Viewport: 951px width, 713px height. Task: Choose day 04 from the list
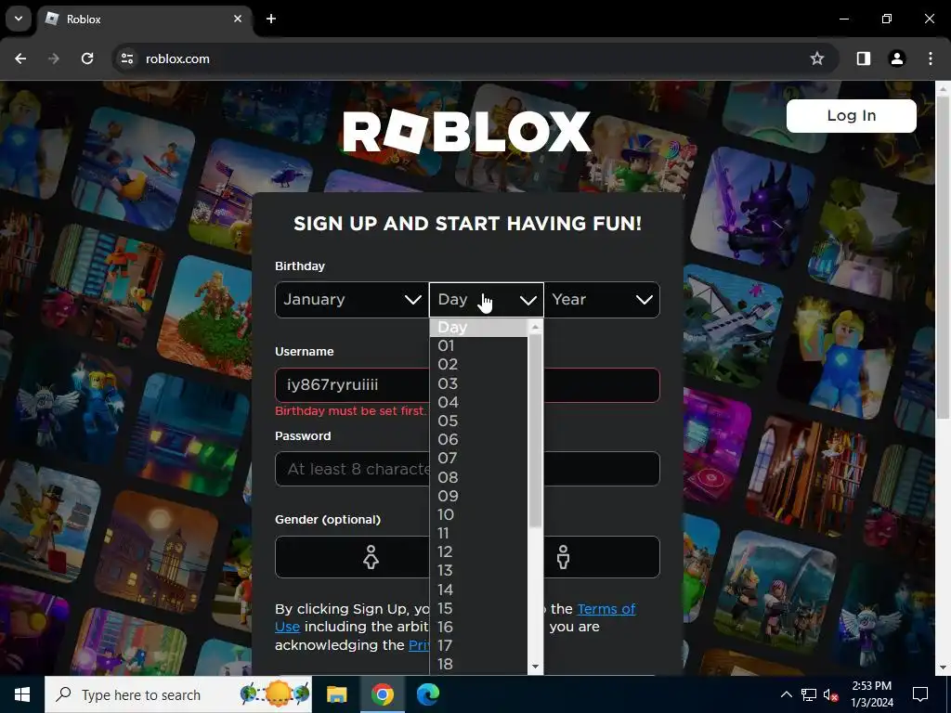coord(479,402)
